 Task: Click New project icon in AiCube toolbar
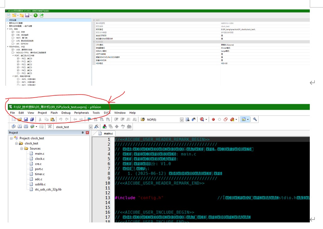(8, 15)
